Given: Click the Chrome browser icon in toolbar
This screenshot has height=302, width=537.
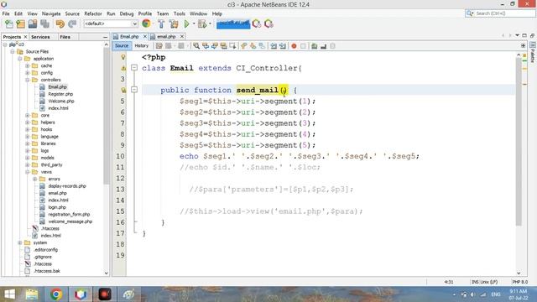Looking at the screenshot, I should [146, 23].
